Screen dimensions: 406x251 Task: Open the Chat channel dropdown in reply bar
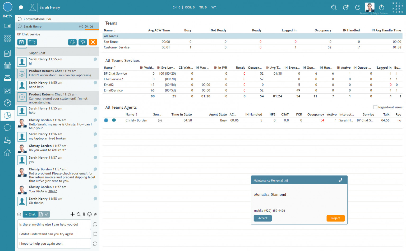pyautogui.click(x=30, y=214)
